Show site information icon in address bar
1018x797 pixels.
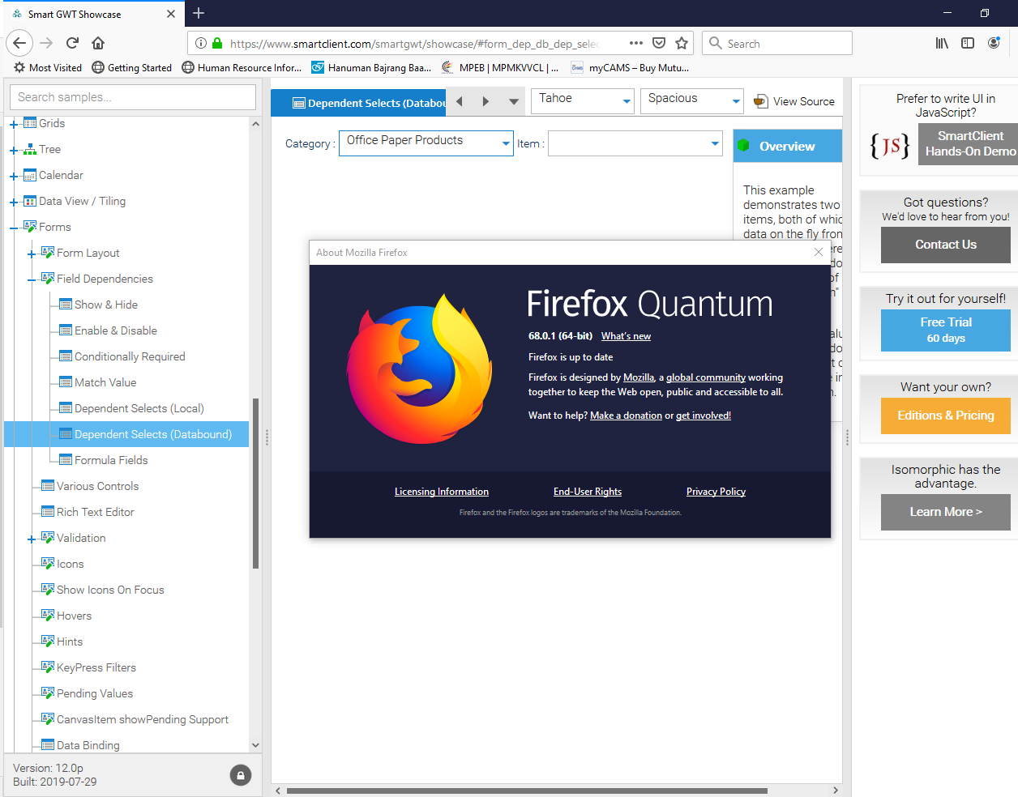click(201, 43)
